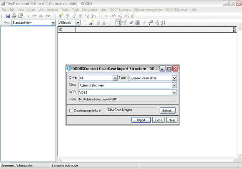Click the vertical scrollbar up arrow
The height and width of the screenshot is (169, 242).
[x=239, y=28]
